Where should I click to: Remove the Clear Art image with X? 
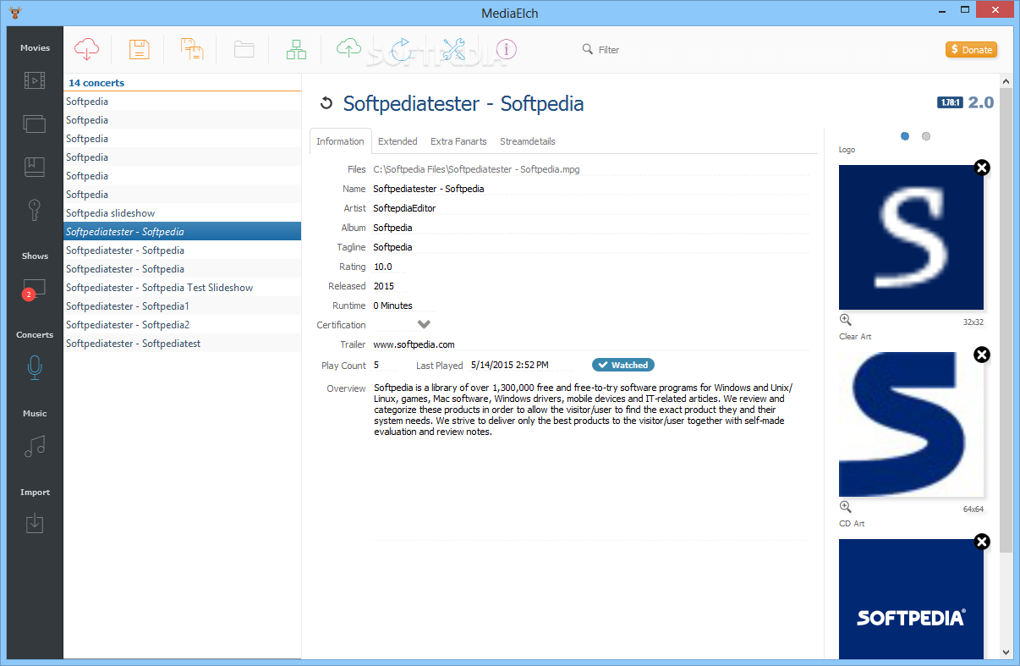981,355
